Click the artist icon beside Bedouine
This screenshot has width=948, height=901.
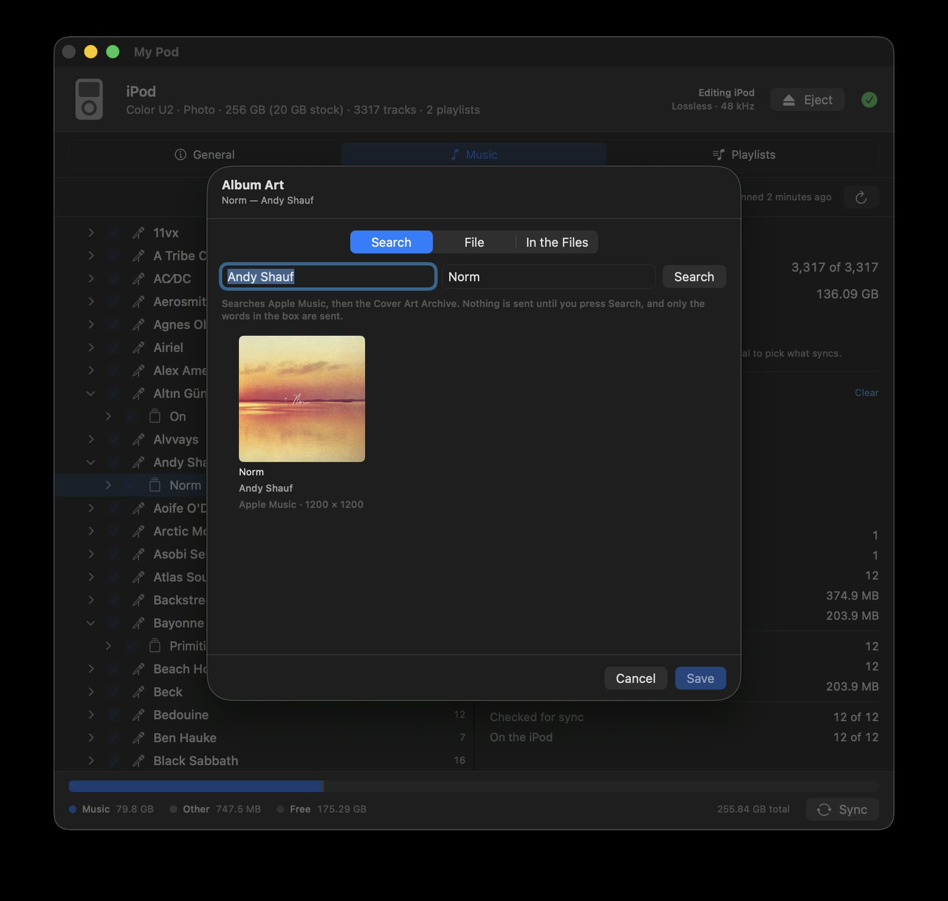coord(139,715)
